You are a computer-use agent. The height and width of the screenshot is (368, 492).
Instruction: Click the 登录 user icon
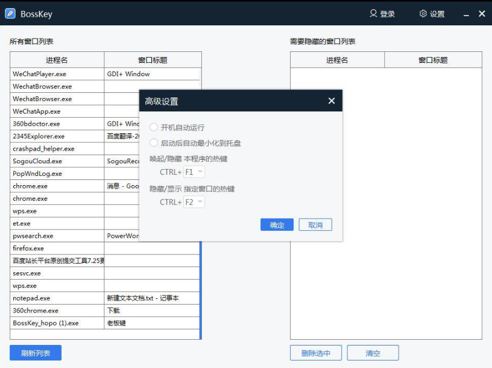[374, 13]
